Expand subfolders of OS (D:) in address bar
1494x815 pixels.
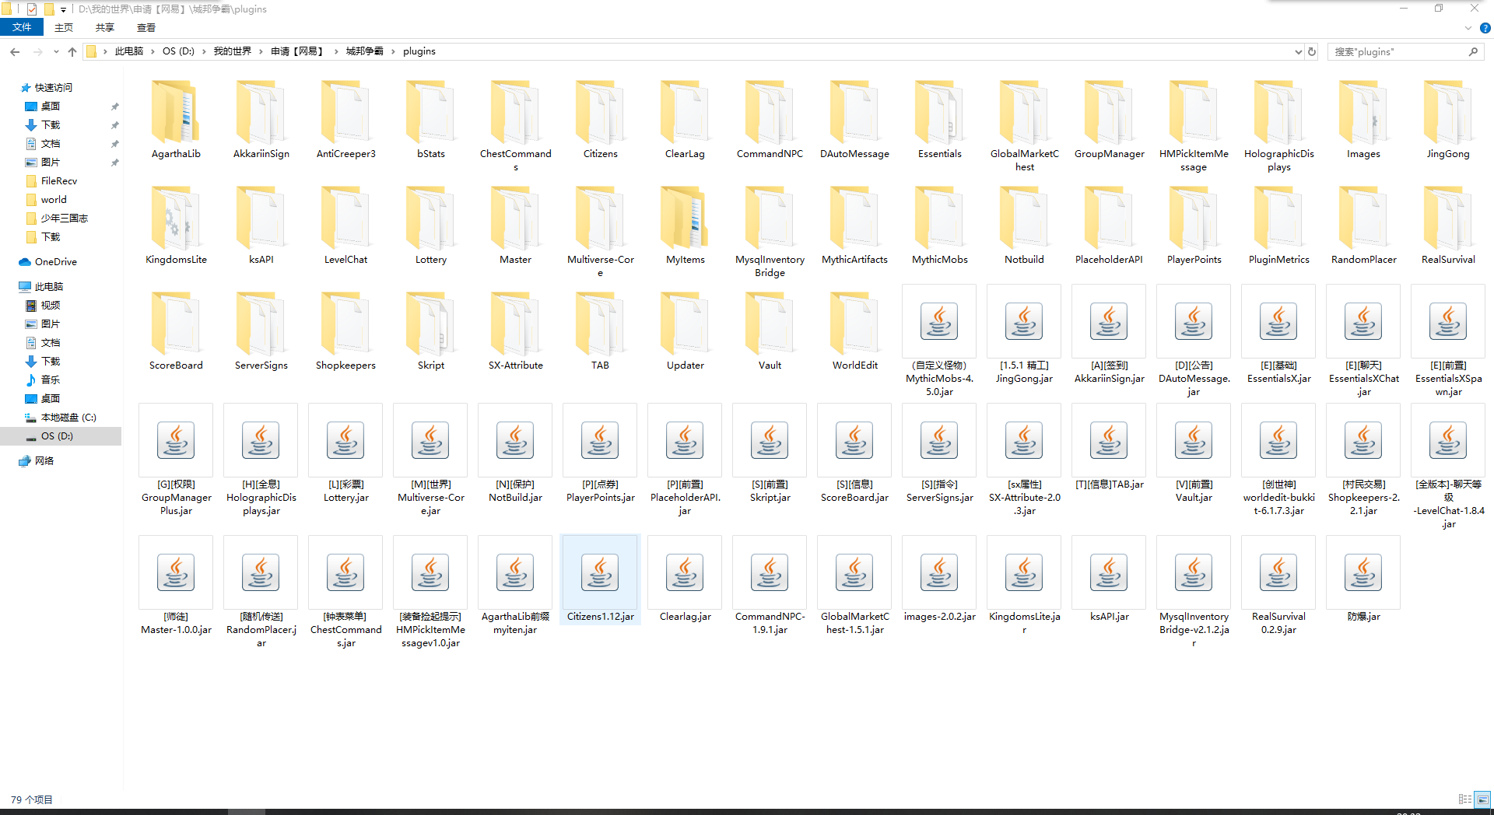pos(205,51)
